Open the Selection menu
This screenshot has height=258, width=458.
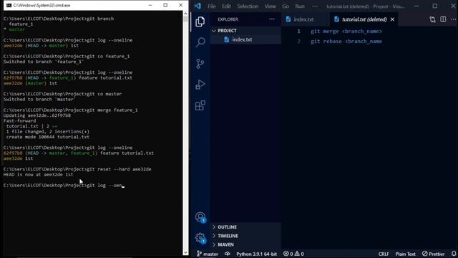click(248, 6)
